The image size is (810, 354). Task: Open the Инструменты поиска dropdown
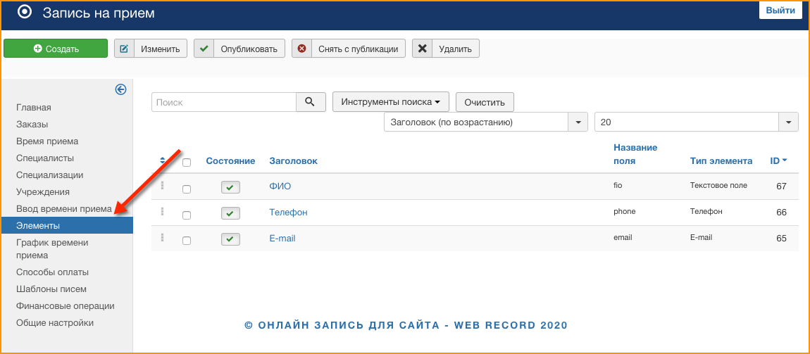click(x=390, y=101)
